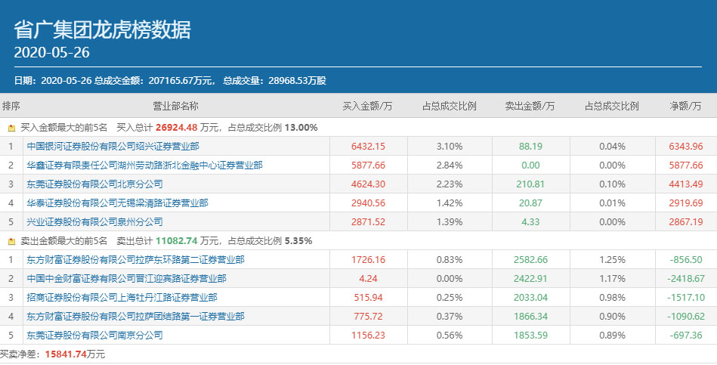Open 东莞证券股份有限公司南京分公司 link
The height and width of the screenshot is (365, 717).
[x=94, y=336]
